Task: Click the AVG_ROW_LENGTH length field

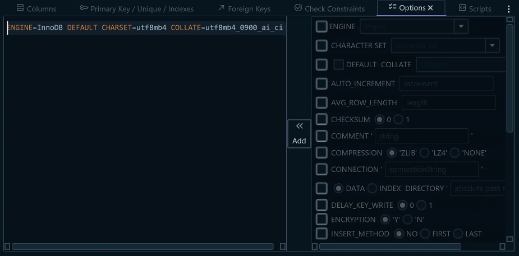Action: tap(448, 103)
